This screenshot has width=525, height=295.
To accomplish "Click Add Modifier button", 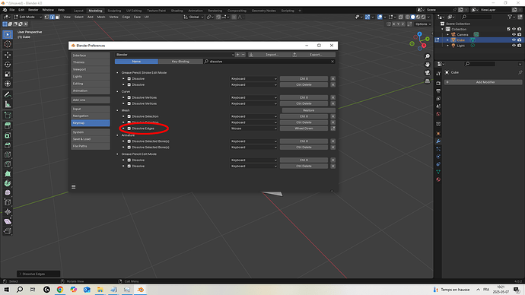I will click(483, 82).
